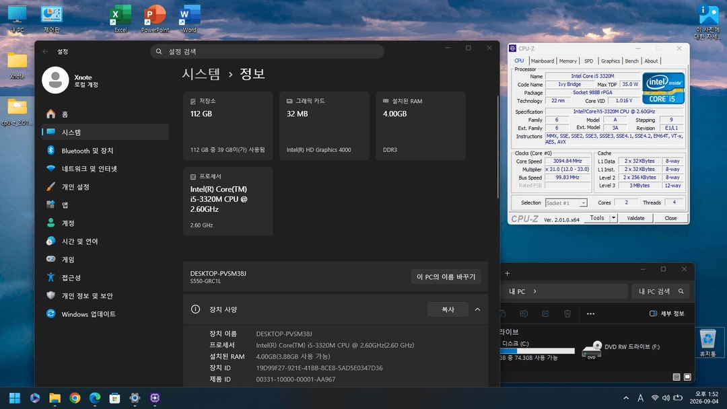This screenshot has height=409, width=727.
Task: Open the Memory tab in CPU-Z
Action: pos(567,61)
